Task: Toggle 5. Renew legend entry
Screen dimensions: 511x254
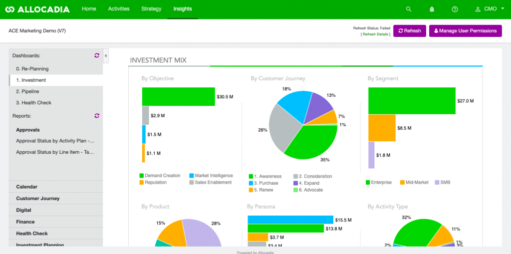Action: pos(261,190)
